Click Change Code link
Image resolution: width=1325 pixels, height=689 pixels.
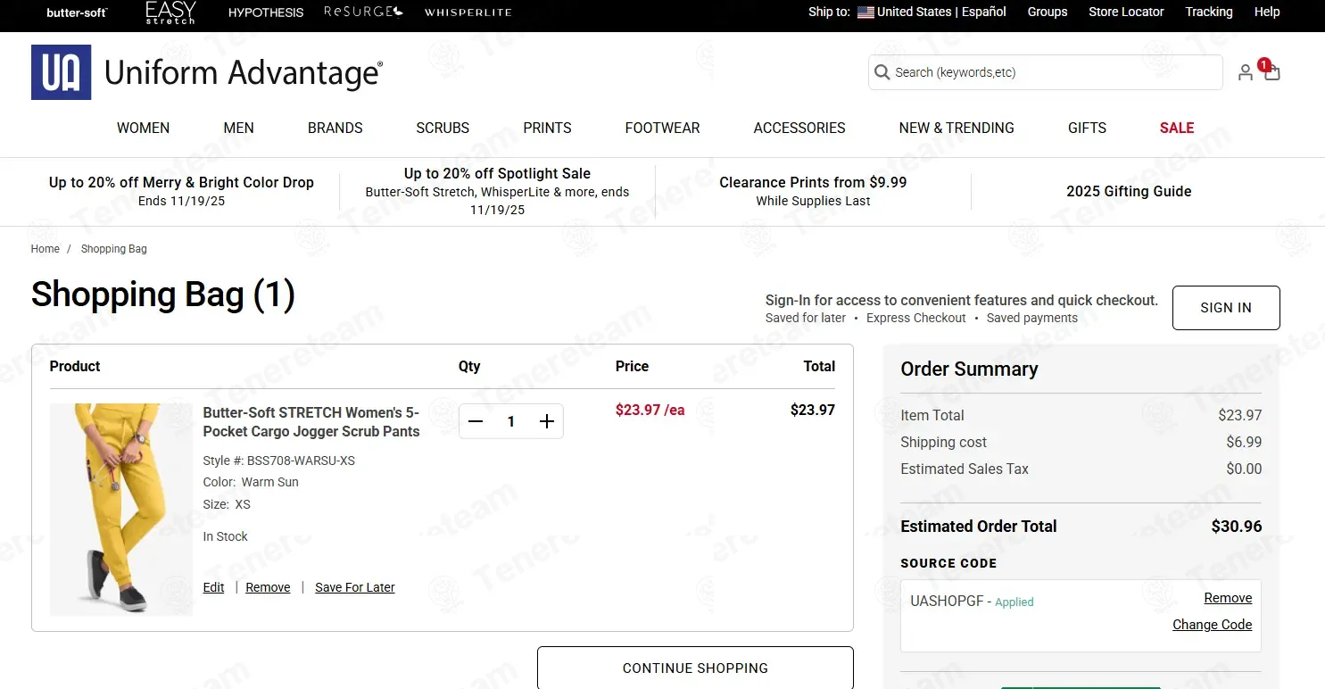tap(1212, 625)
